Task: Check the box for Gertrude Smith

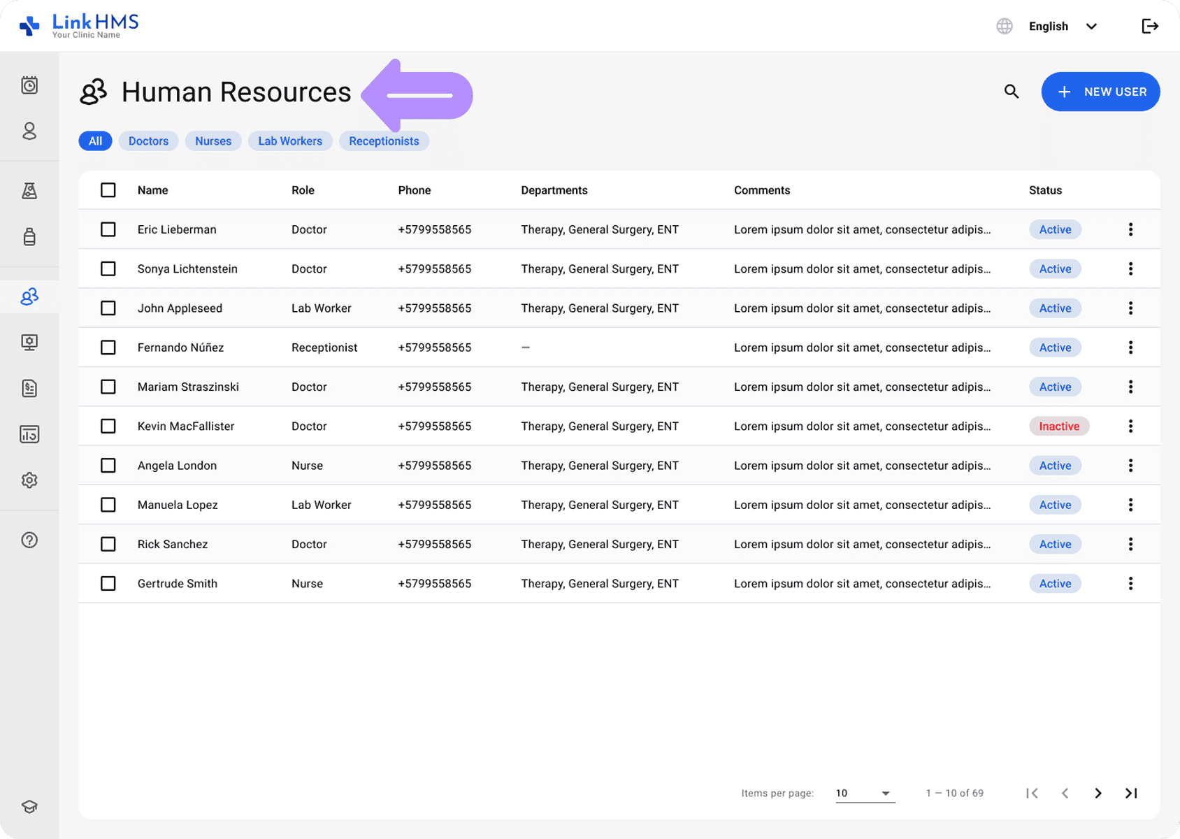Action: (x=108, y=583)
